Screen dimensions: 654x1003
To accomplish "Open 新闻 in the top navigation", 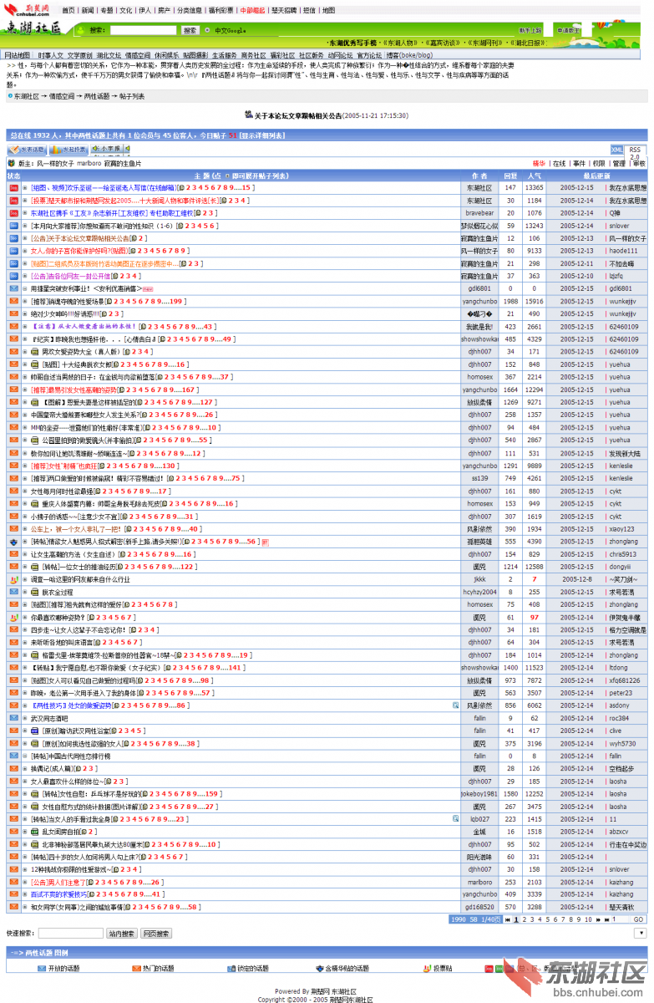I will [x=88, y=11].
